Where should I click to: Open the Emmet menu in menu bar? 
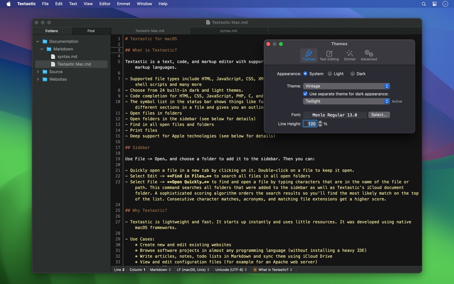click(x=123, y=4)
